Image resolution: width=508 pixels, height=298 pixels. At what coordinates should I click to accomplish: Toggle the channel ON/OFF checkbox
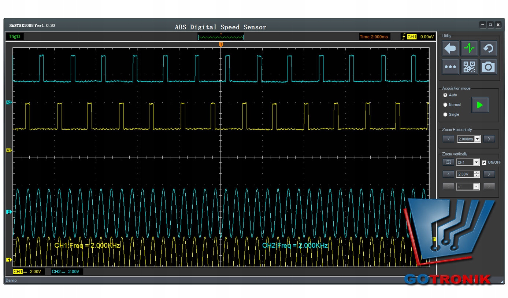484,162
